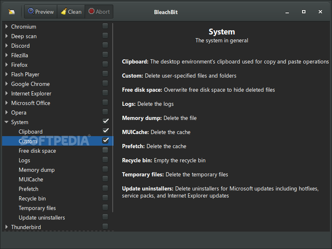Uncheck the Custom checkbox
The height and width of the screenshot is (249, 332).
pos(105,140)
